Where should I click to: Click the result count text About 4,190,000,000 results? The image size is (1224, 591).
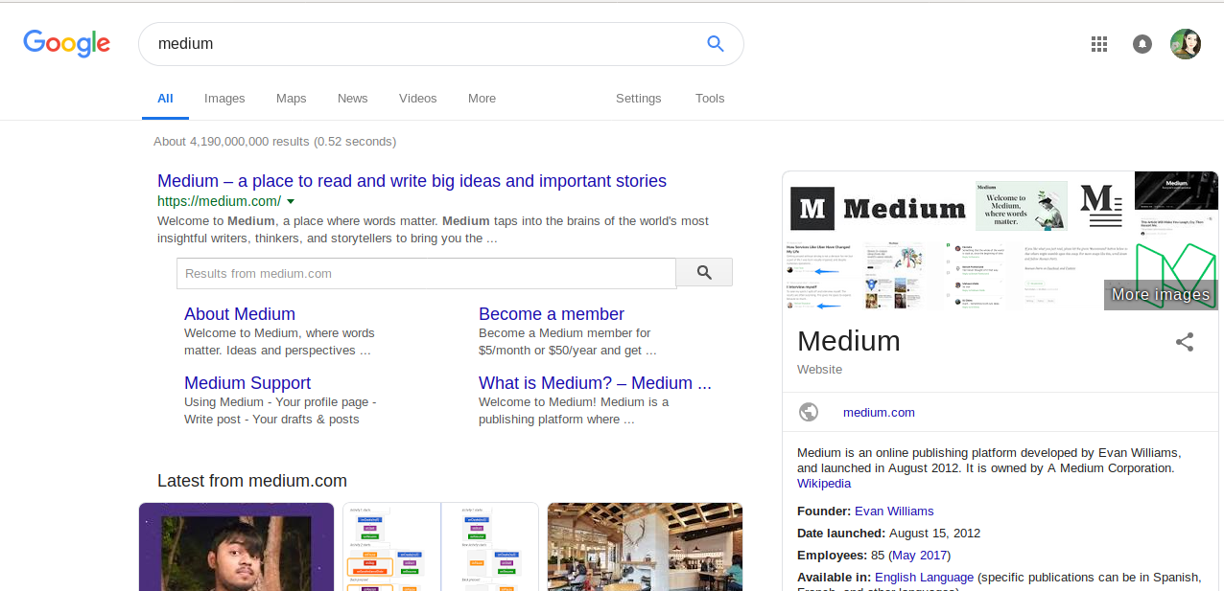pyautogui.click(x=274, y=142)
